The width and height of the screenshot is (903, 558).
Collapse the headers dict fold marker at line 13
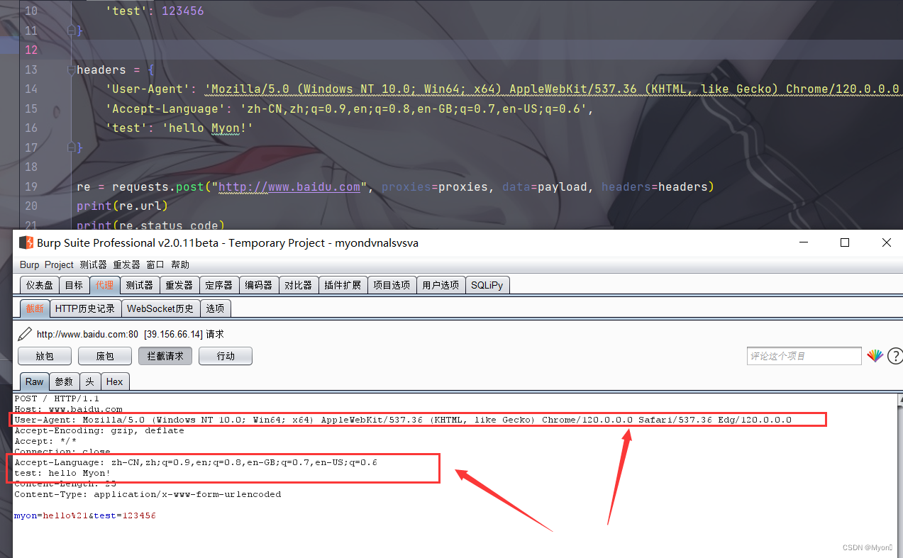[71, 69]
